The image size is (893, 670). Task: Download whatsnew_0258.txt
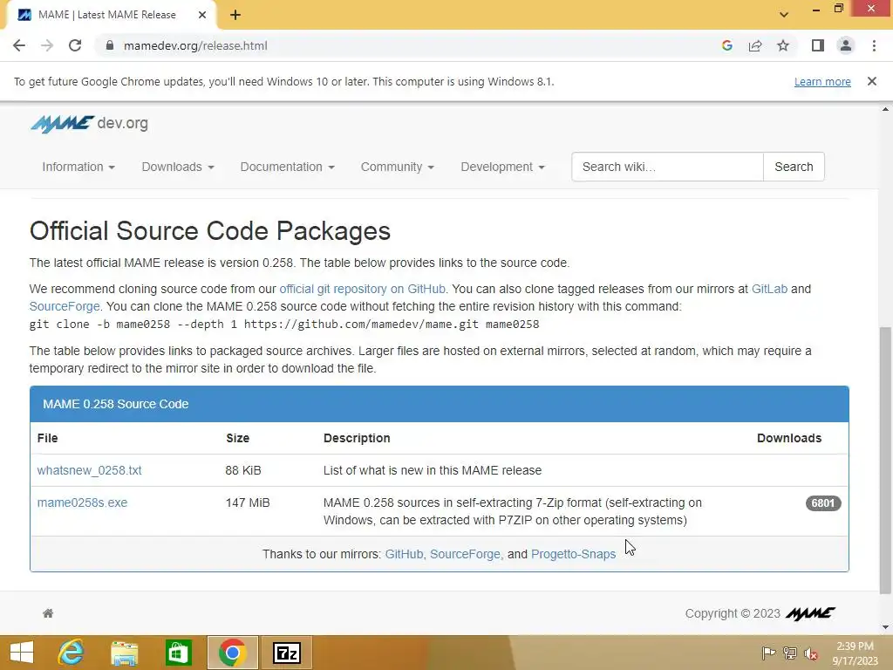pyautogui.click(x=90, y=470)
